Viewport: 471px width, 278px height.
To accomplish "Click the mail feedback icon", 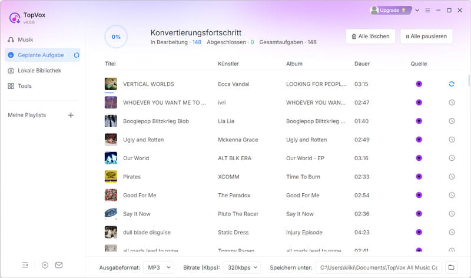I will [59, 265].
